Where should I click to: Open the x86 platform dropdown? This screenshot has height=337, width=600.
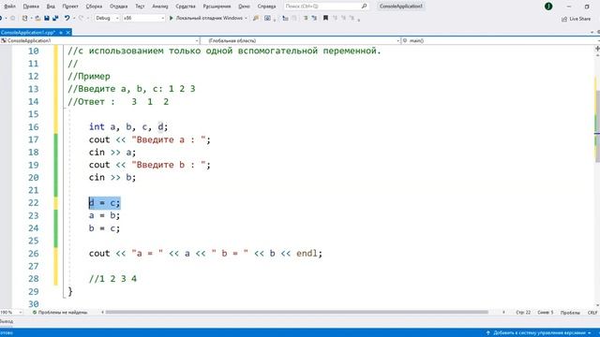[143, 18]
